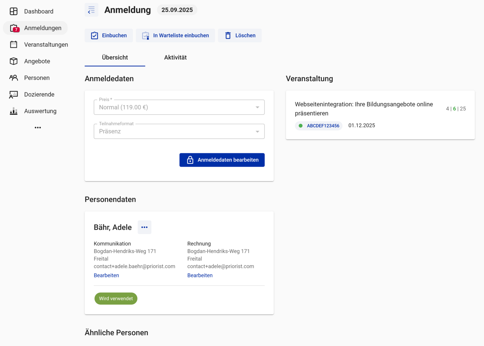Unlock editing via Anmeldedaten bearbeiten

point(222,160)
